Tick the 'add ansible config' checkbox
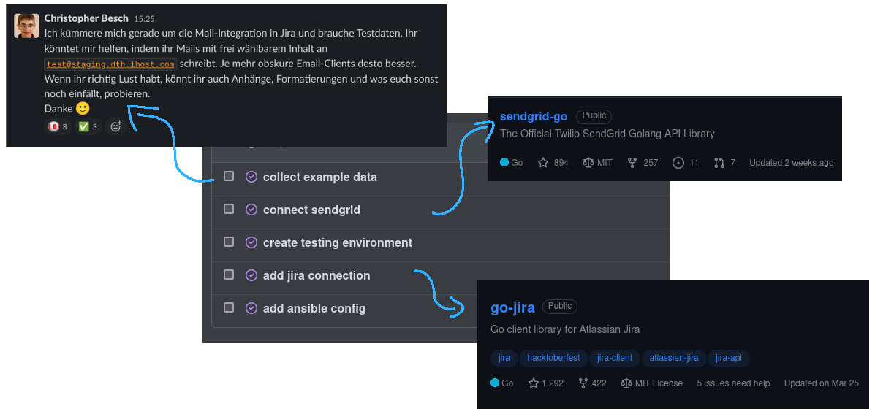The height and width of the screenshot is (414, 875). pos(229,307)
